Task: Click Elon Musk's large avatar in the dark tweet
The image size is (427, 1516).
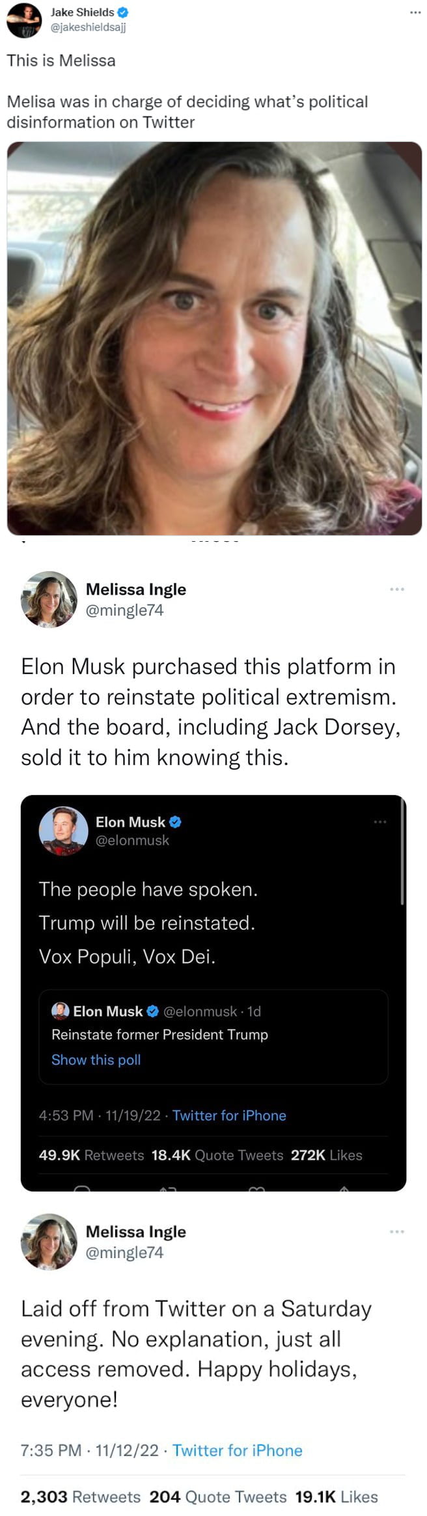Action: tap(63, 831)
